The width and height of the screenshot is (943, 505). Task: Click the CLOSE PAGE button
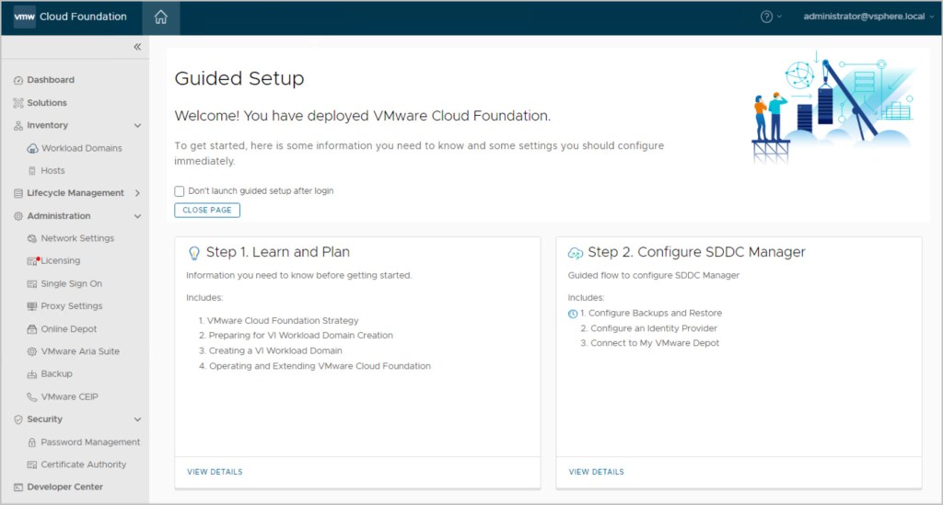(207, 211)
